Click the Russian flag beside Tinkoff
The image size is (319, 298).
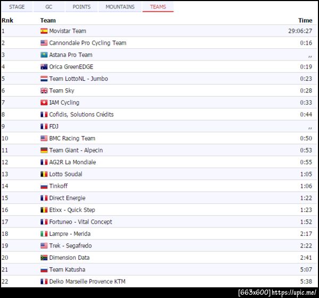tap(44, 186)
